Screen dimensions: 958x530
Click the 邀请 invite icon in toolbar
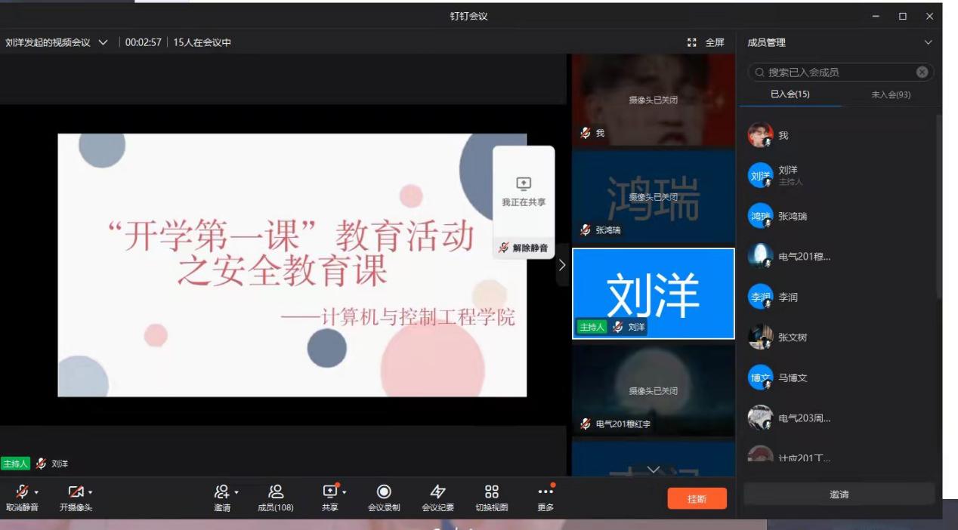[221, 492]
